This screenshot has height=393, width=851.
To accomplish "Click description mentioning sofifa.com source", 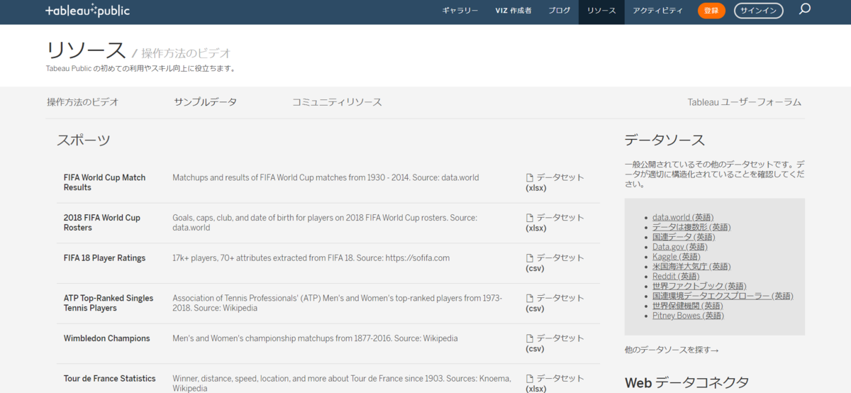I will point(311,258).
